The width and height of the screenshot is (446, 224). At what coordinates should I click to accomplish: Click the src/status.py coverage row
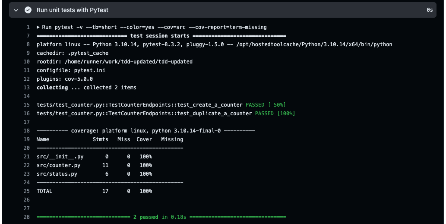(x=95, y=174)
